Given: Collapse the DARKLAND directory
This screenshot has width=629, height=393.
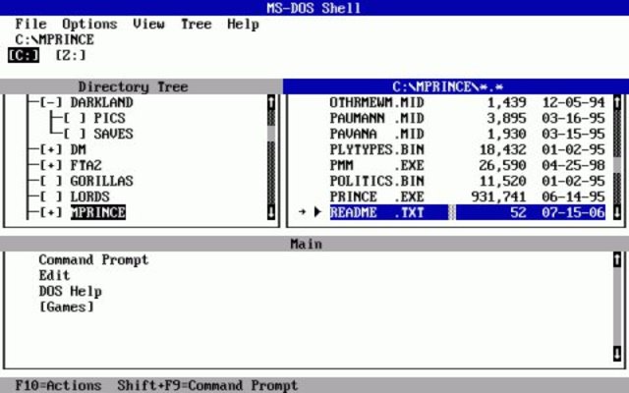Looking at the screenshot, I should click(x=51, y=102).
